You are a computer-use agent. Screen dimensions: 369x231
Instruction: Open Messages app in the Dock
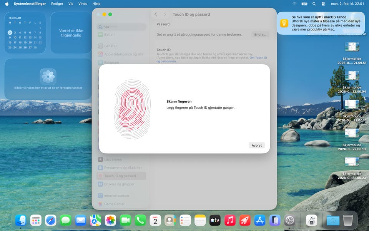[66, 220]
